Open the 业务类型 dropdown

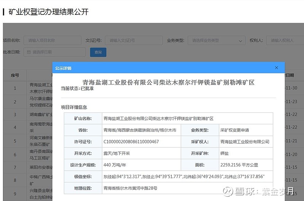pos(217,40)
